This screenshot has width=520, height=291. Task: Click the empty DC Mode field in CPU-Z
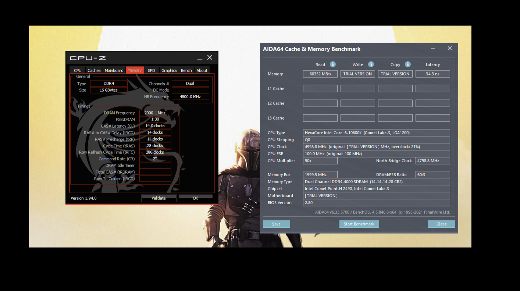point(190,90)
